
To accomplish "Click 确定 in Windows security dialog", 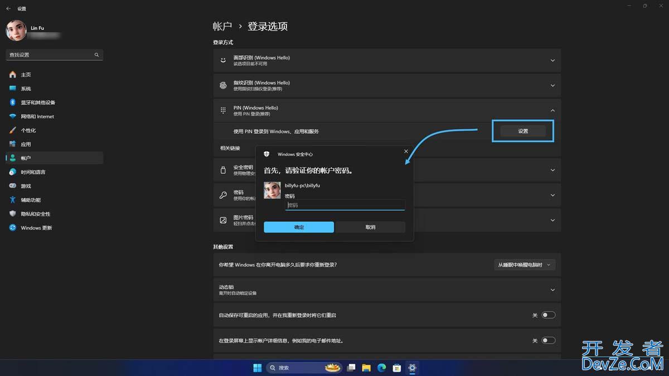I will pyautogui.click(x=299, y=227).
